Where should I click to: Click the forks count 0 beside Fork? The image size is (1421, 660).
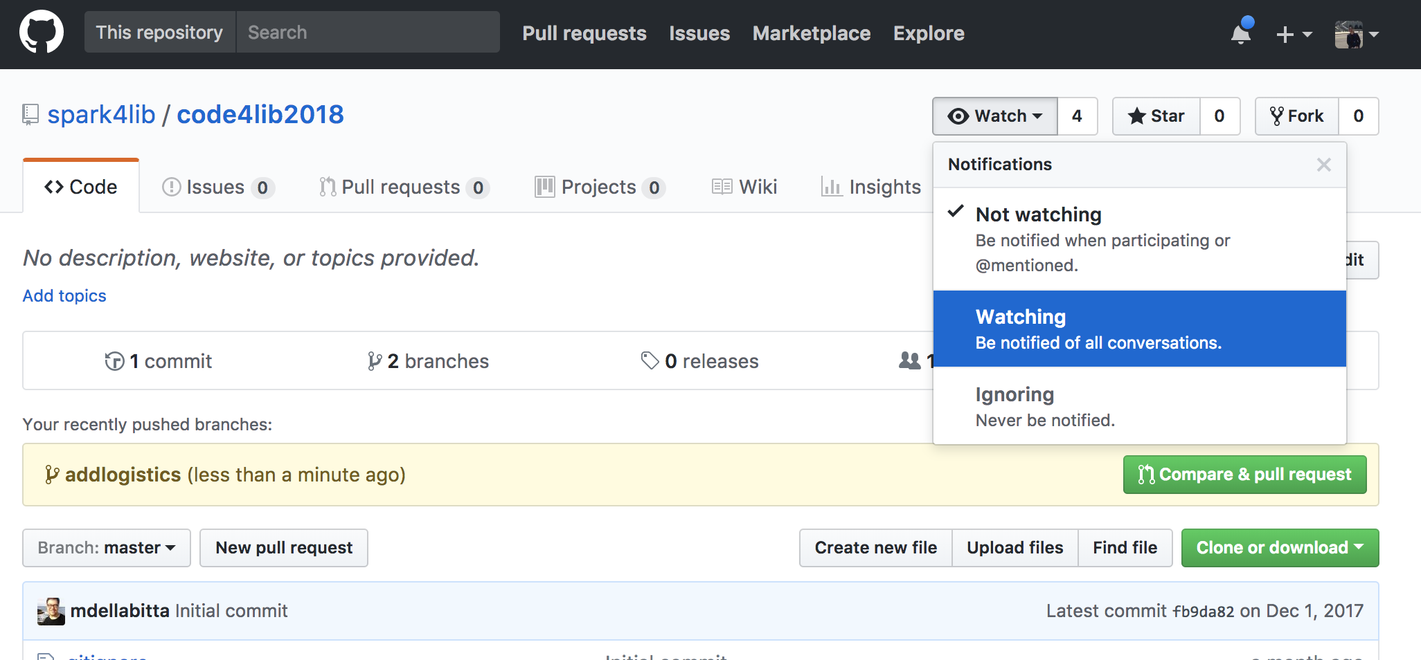1359,116
